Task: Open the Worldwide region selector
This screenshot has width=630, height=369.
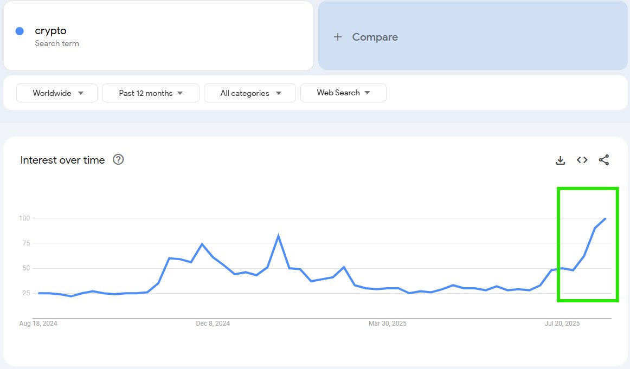Action: pos(56,93)
